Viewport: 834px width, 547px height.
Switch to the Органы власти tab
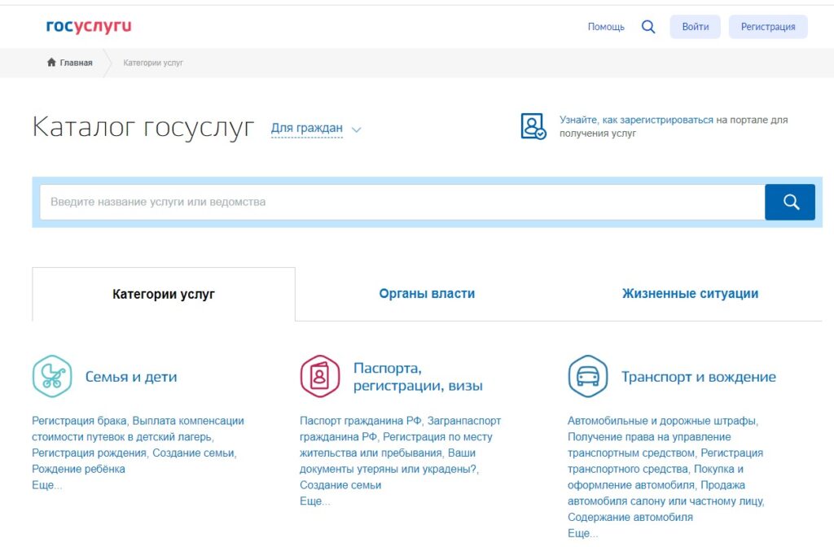coord(427,293)
